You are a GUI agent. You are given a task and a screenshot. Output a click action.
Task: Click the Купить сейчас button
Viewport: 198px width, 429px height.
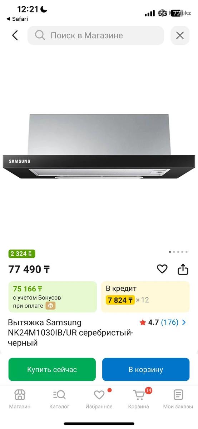pos(52,370)
